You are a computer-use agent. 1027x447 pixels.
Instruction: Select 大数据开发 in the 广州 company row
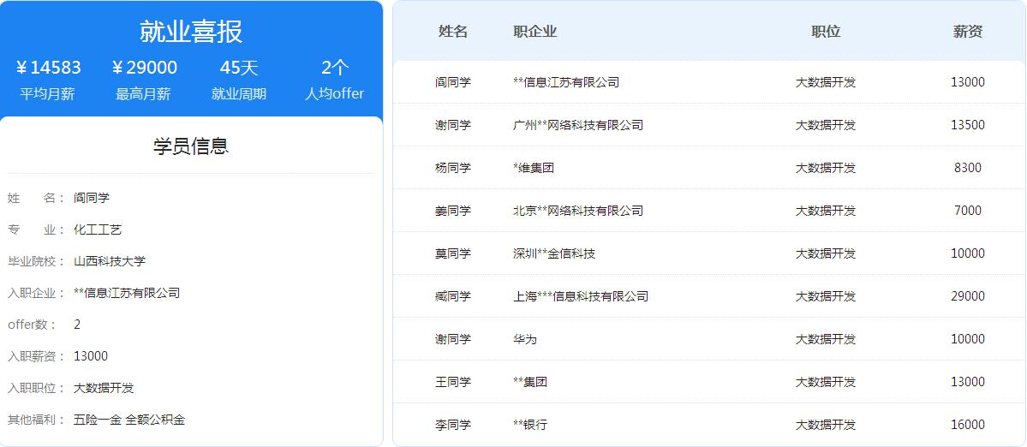825,125
